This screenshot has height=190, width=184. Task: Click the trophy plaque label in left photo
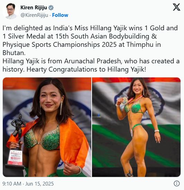tap(15, 158)
